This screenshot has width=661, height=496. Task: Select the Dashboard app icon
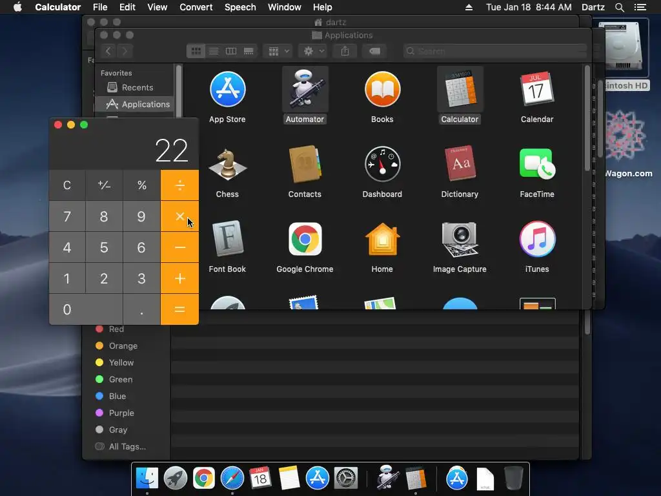click(x=382, y=164)
